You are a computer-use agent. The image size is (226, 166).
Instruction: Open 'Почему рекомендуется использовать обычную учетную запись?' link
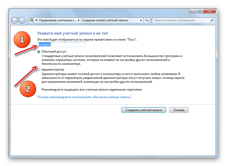coord(84,97)
